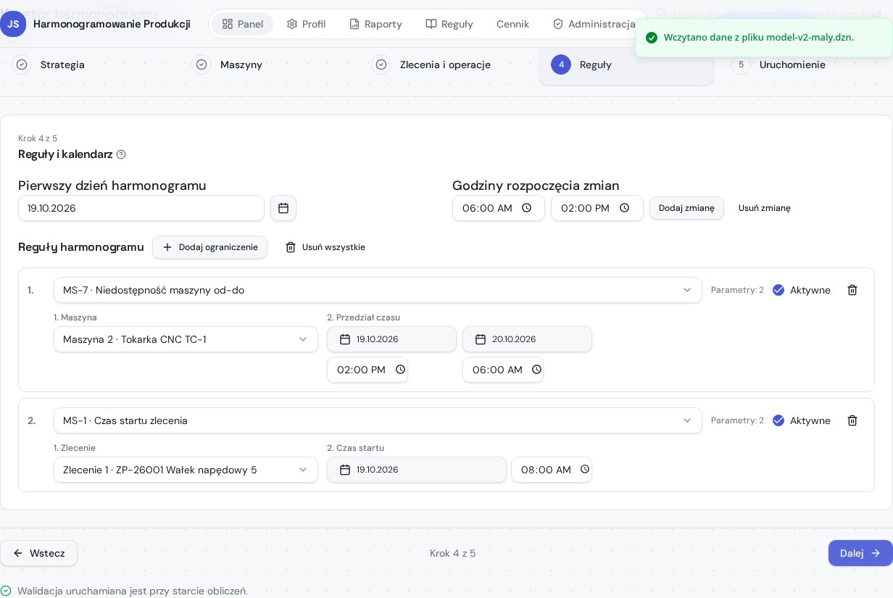Open the Zlecenie 1 ZP-26001 dropdown

[186, 470]
